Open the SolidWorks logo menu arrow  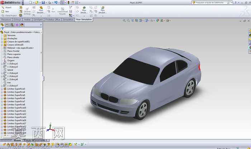point(23,3)
